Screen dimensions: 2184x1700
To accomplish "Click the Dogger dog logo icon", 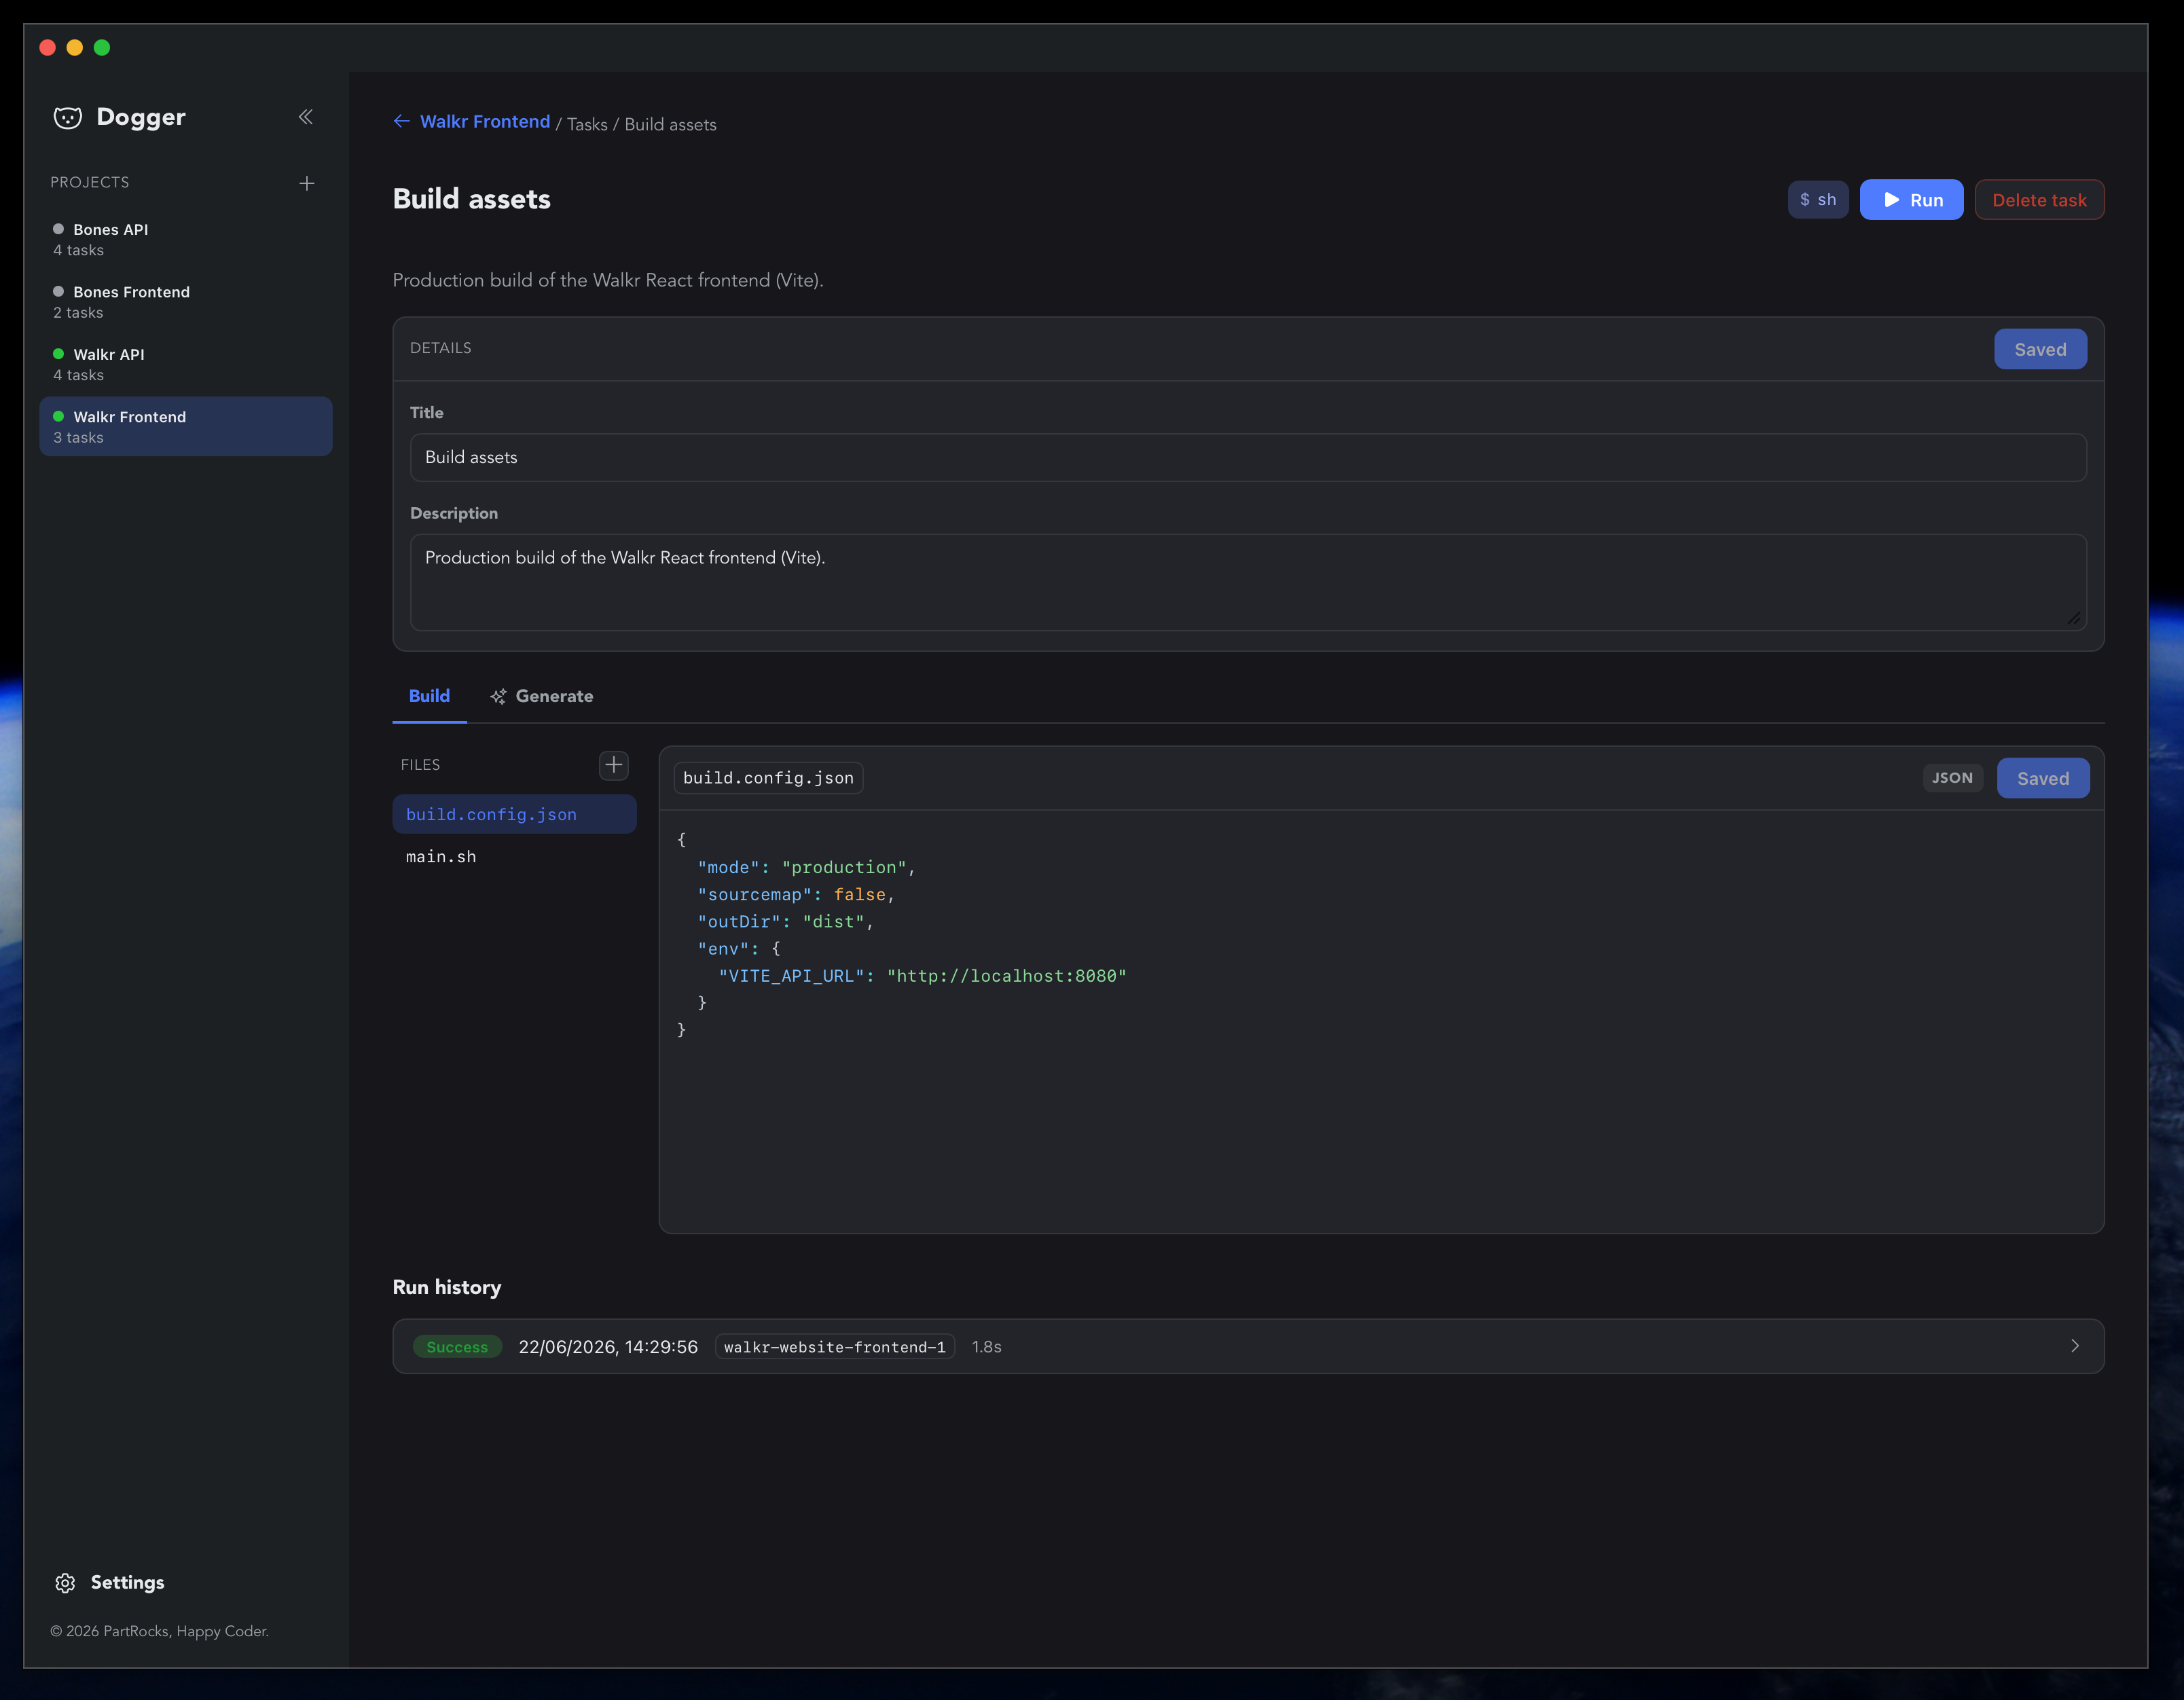I will pos(67,118).
